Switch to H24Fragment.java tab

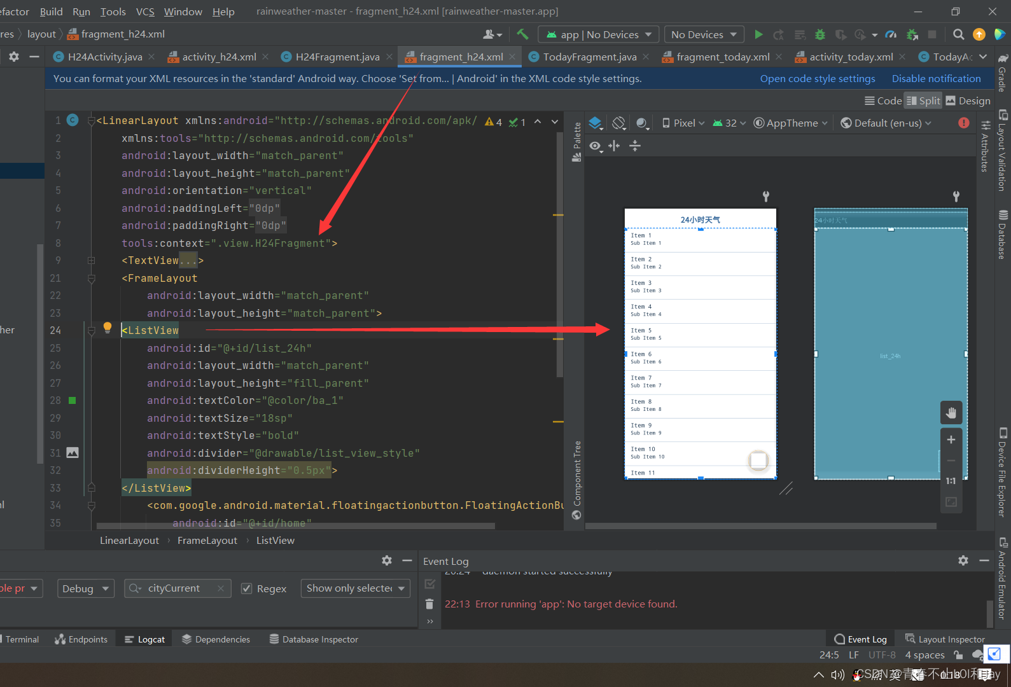(x=337, y=57)
